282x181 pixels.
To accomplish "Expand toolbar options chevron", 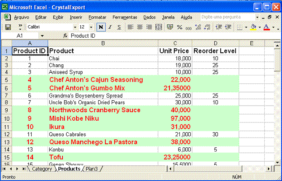I will pos(20,27).
